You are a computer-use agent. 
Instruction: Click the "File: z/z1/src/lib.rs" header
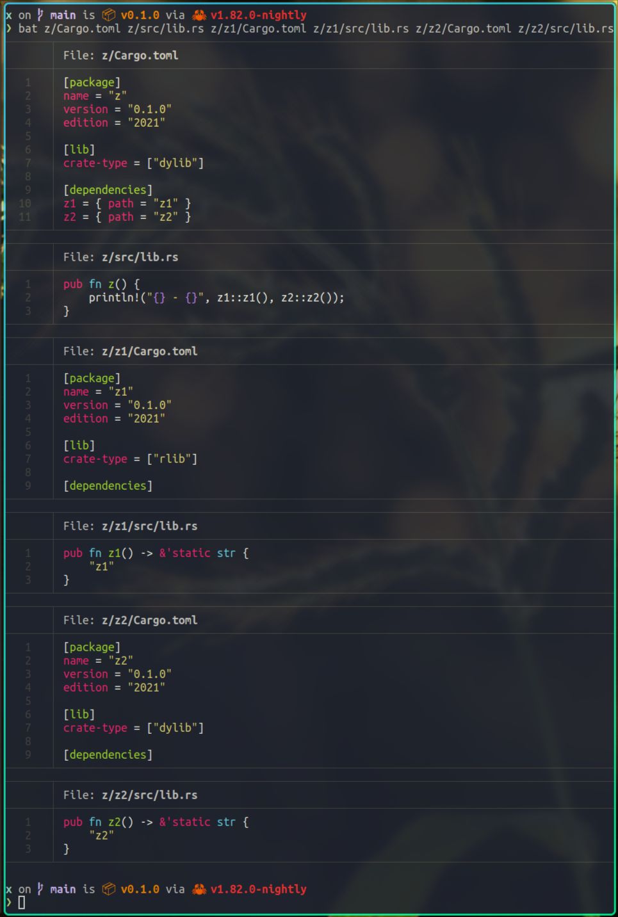click(x=130, y=526)
